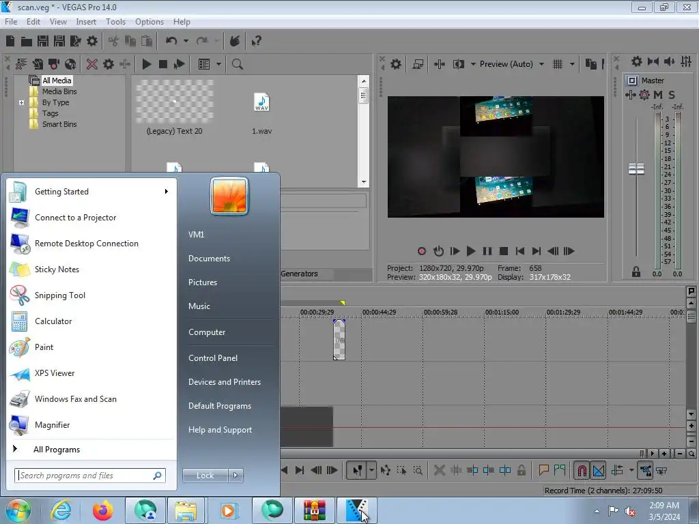The image size is (699, 524).
Task: Open the Edit menu
Action: coord(33,22)
